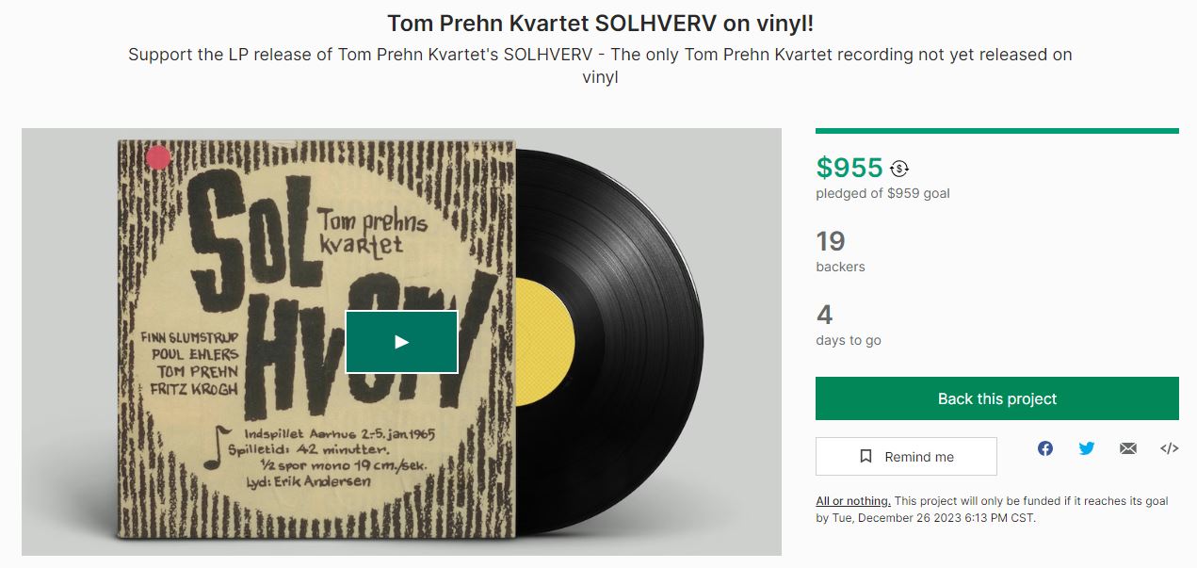The image size is (1197, 568).
Task: Click the project title heading
Action: click(x=598, y=24)
